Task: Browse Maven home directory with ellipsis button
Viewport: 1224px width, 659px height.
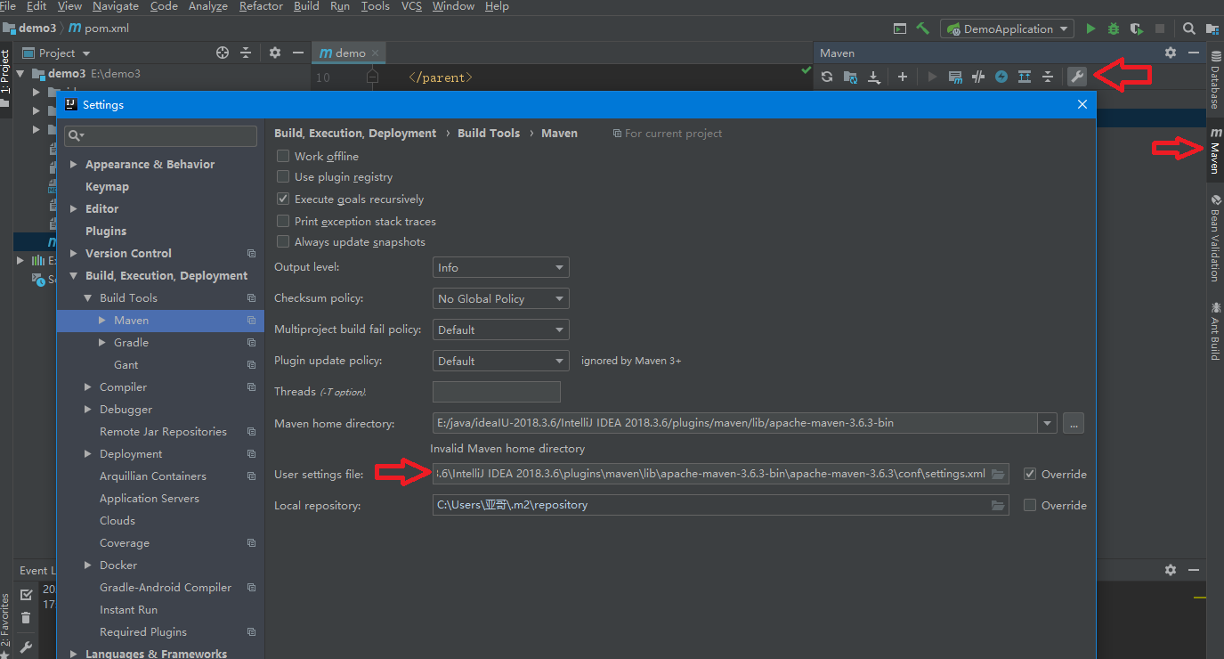Action: coord(1074,423)
